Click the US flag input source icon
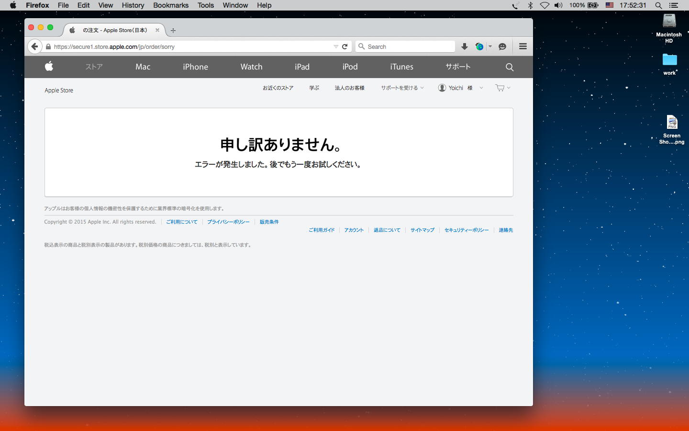689x431 pixels. [x=610, y=5]
